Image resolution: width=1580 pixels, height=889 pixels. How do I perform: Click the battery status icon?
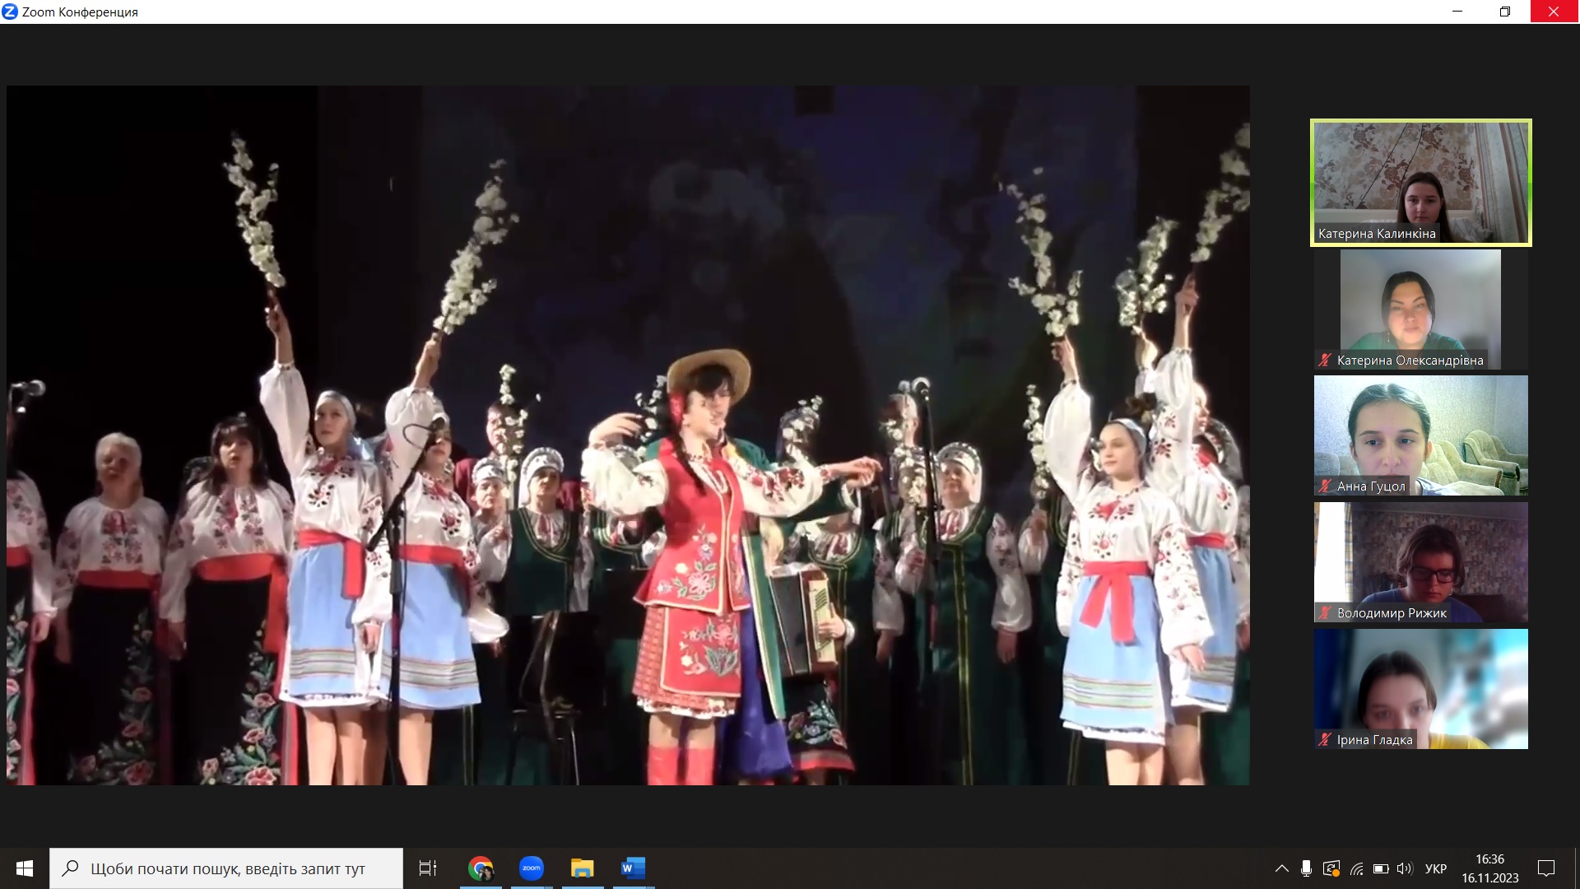pos(1381,868)
